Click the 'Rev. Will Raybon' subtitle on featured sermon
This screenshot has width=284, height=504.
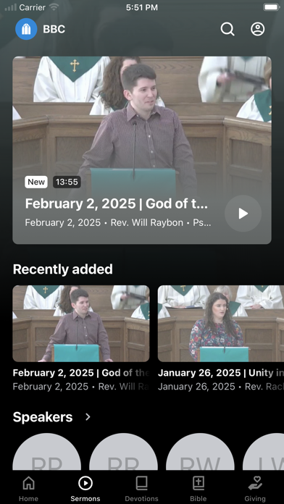coord(146,223)
